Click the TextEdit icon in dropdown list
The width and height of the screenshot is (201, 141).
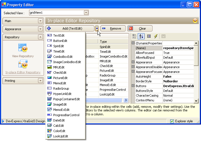[50, 35]
